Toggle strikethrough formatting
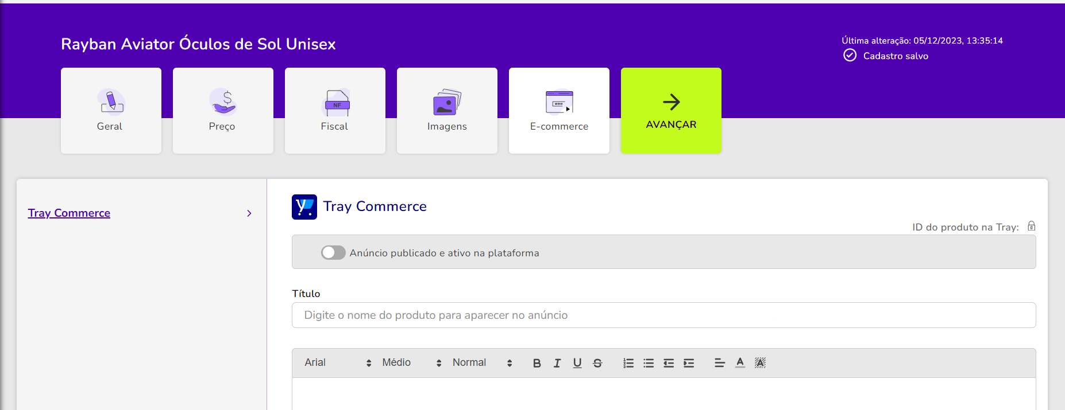 [x=597, y=363]
